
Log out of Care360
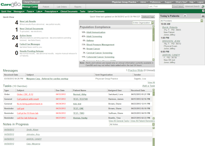tap(201, 2)
